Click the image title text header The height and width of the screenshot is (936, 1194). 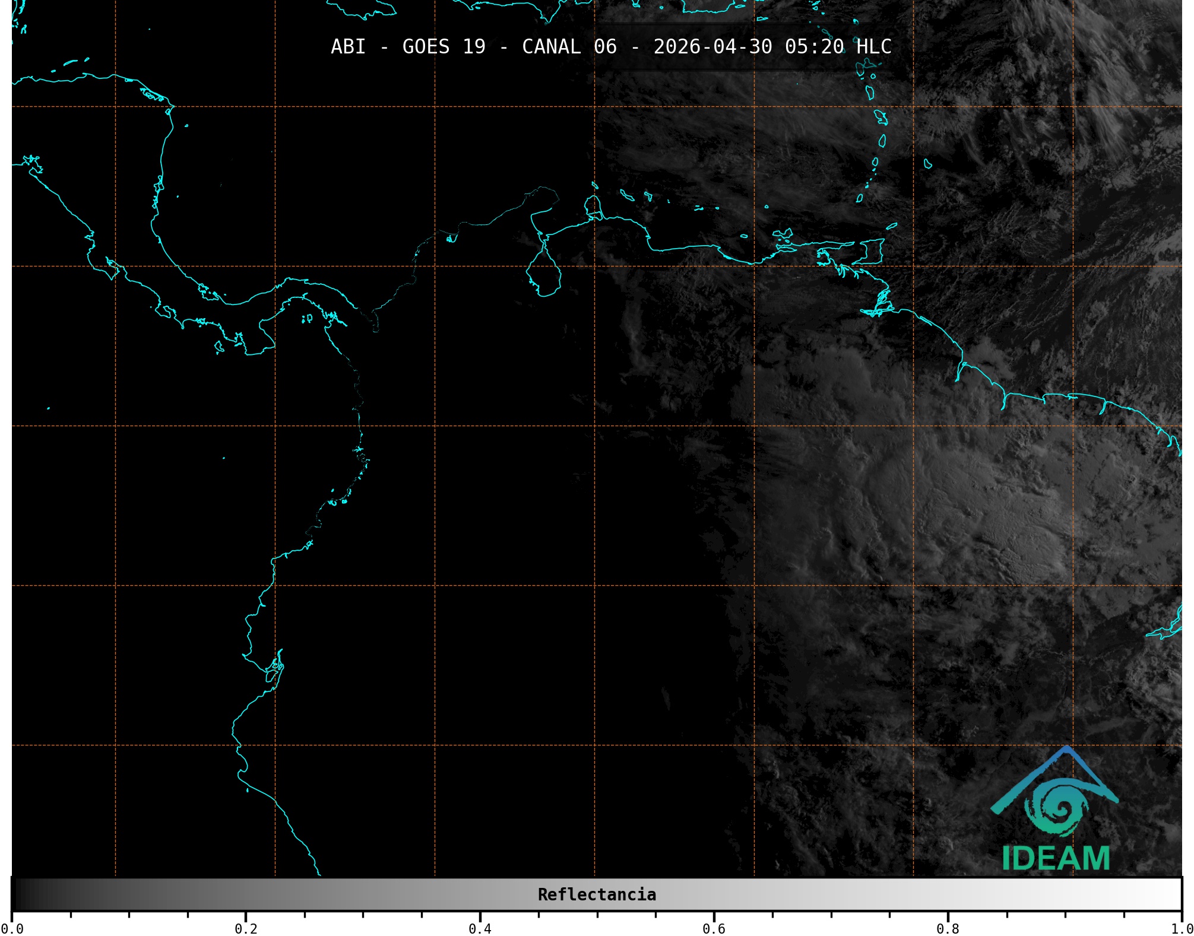click(611, 47)
